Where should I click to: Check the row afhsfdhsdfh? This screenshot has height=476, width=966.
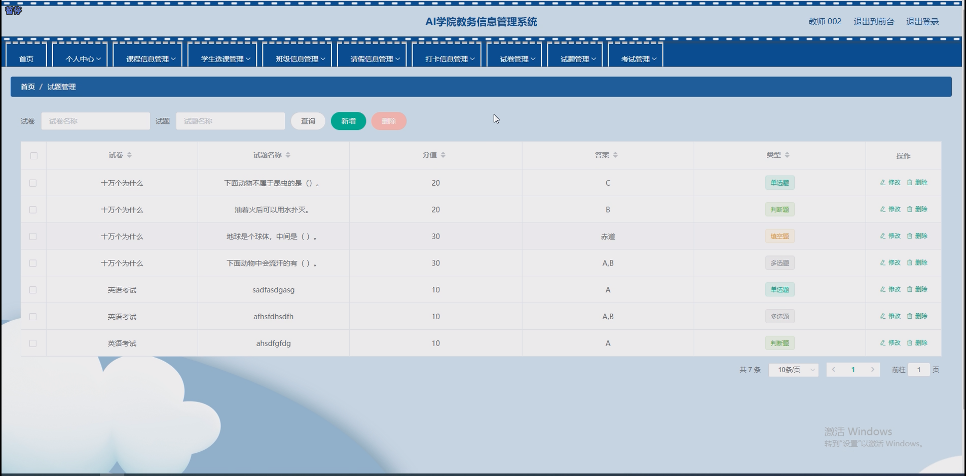(33, 317)
